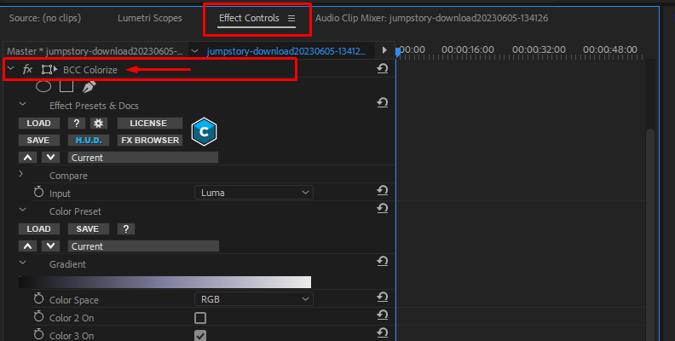
Task: Open the Input Luma dropdown
Action: coord(254,193)
